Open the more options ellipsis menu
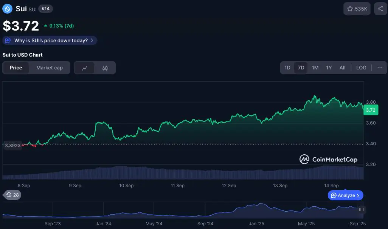The image size is (388, 229). [x=380, y=68]
